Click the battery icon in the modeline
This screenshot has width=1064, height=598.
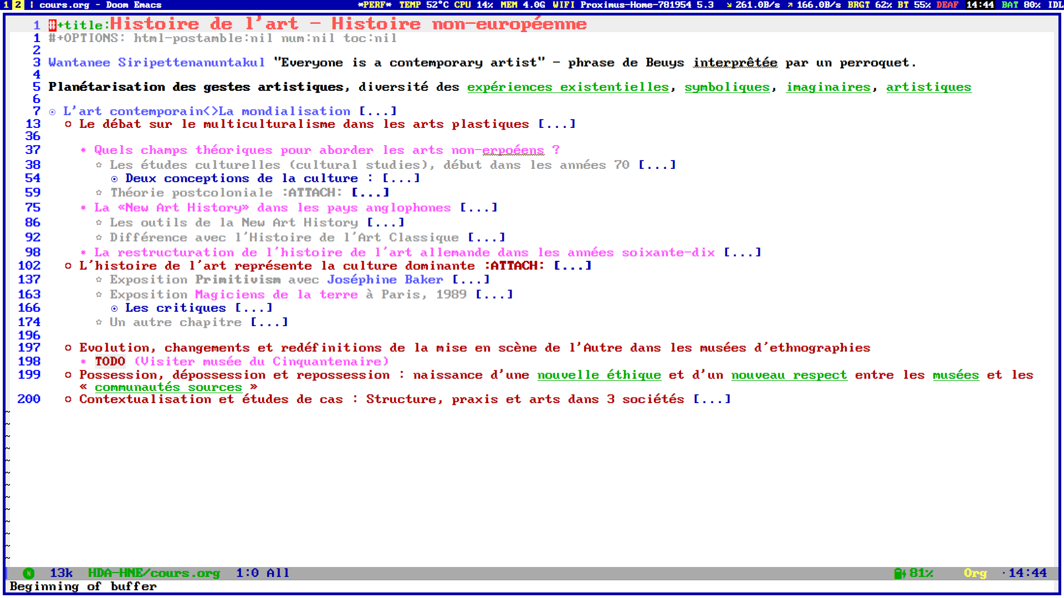point(899,574)
